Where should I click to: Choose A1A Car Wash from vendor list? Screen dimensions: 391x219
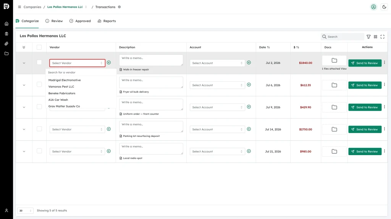click(58, 100)
